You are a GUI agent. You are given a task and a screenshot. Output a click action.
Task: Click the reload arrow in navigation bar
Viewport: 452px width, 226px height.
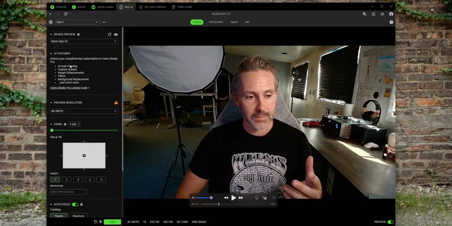66,14
